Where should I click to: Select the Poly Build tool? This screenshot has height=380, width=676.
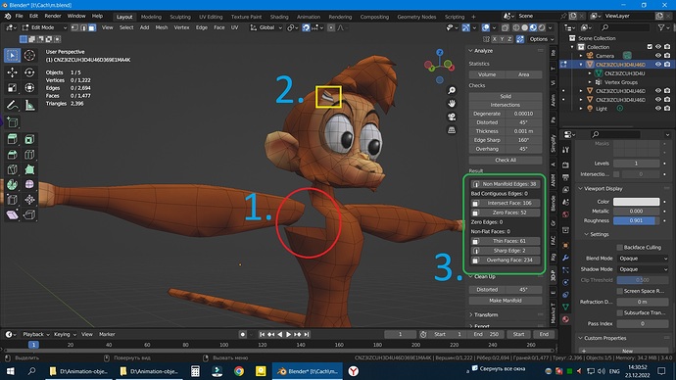click(x=29, y=169)
